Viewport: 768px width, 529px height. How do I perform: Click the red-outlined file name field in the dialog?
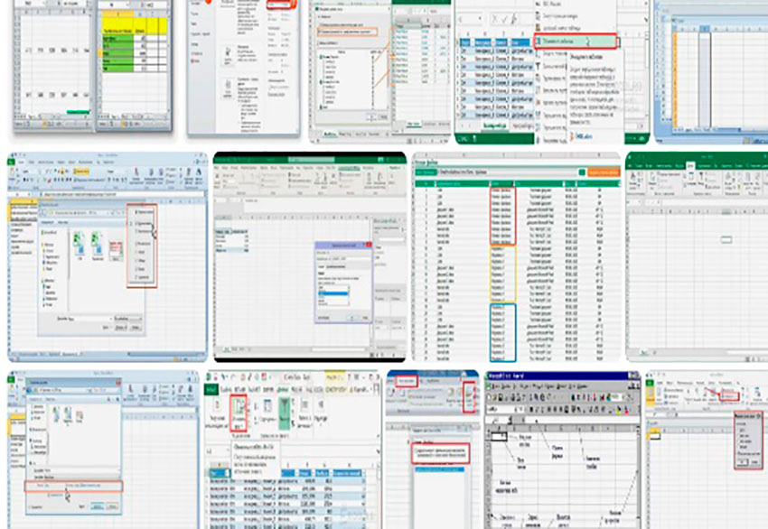point(72,486)
